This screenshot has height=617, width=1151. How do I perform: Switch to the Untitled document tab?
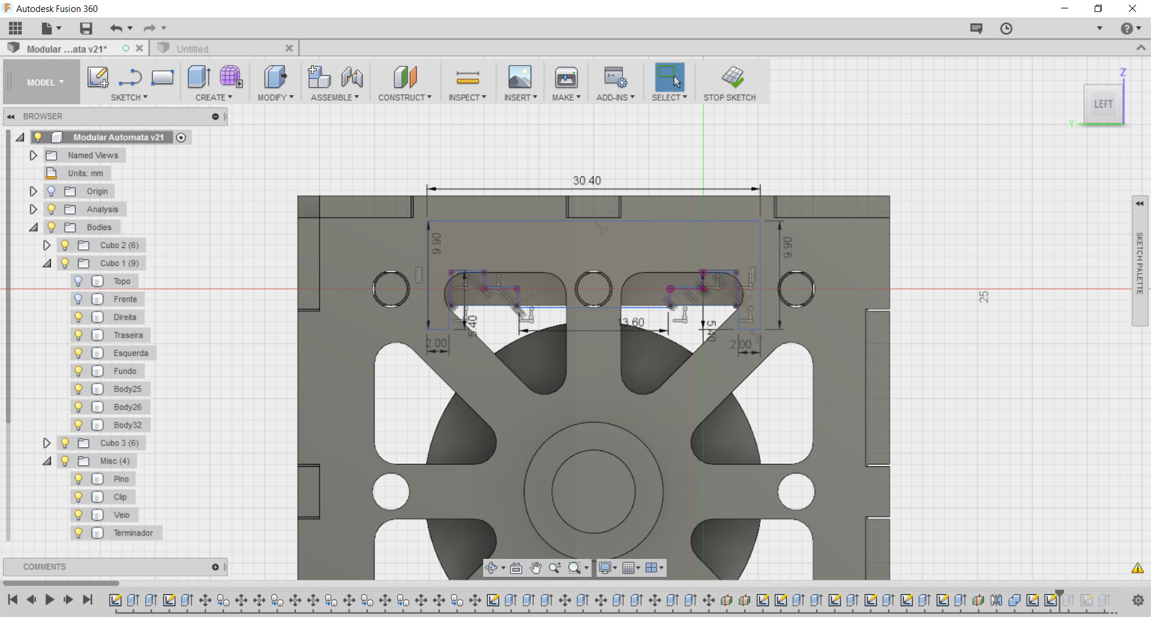pyautogui.click(x=192, y=49)
